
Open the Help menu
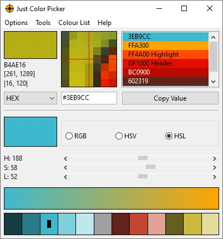104,23
